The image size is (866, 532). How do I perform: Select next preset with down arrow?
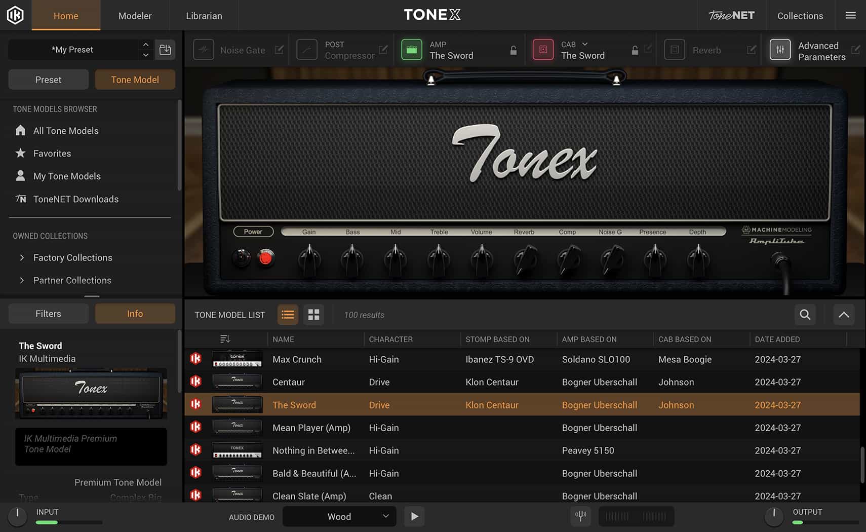pyautogui.click(x=146, y=55)
